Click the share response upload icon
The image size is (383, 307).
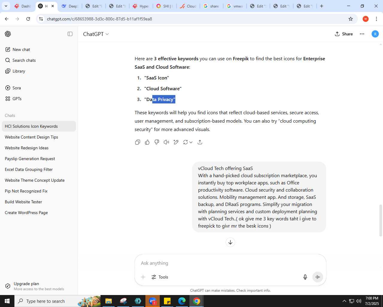(x=200, y=142)
